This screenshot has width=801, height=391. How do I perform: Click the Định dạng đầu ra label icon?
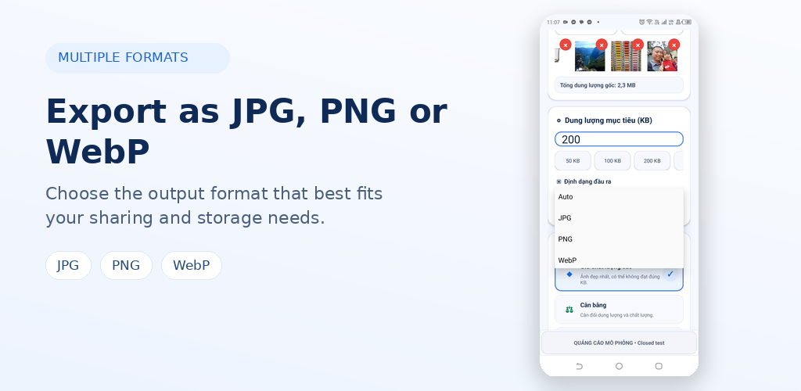click(559, 181)
